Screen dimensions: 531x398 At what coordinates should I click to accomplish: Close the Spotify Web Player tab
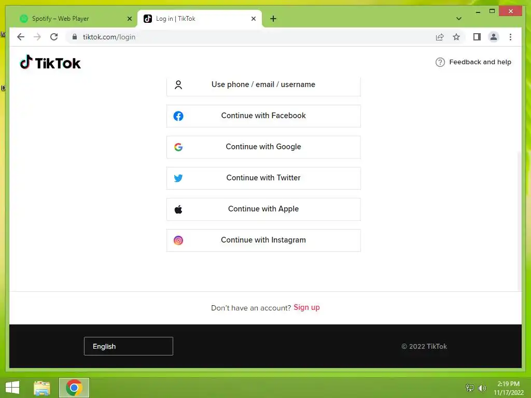coord(129,19)
